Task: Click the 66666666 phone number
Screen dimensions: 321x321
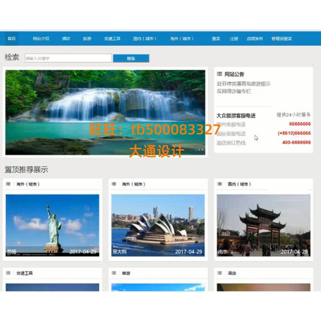Action: [300, 124]
